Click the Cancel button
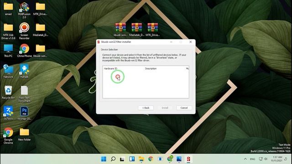Screen dimensions: 292x164 184,108
